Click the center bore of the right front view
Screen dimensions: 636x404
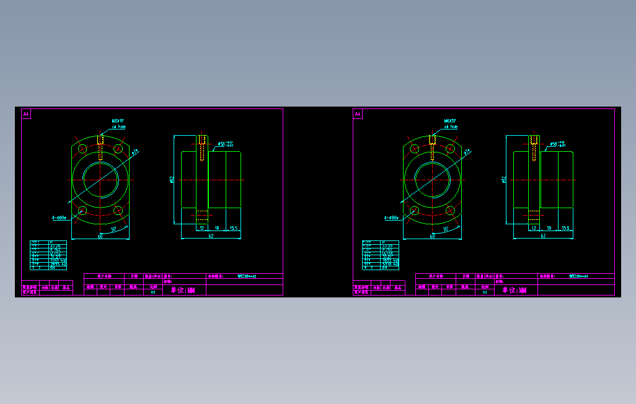433,180
